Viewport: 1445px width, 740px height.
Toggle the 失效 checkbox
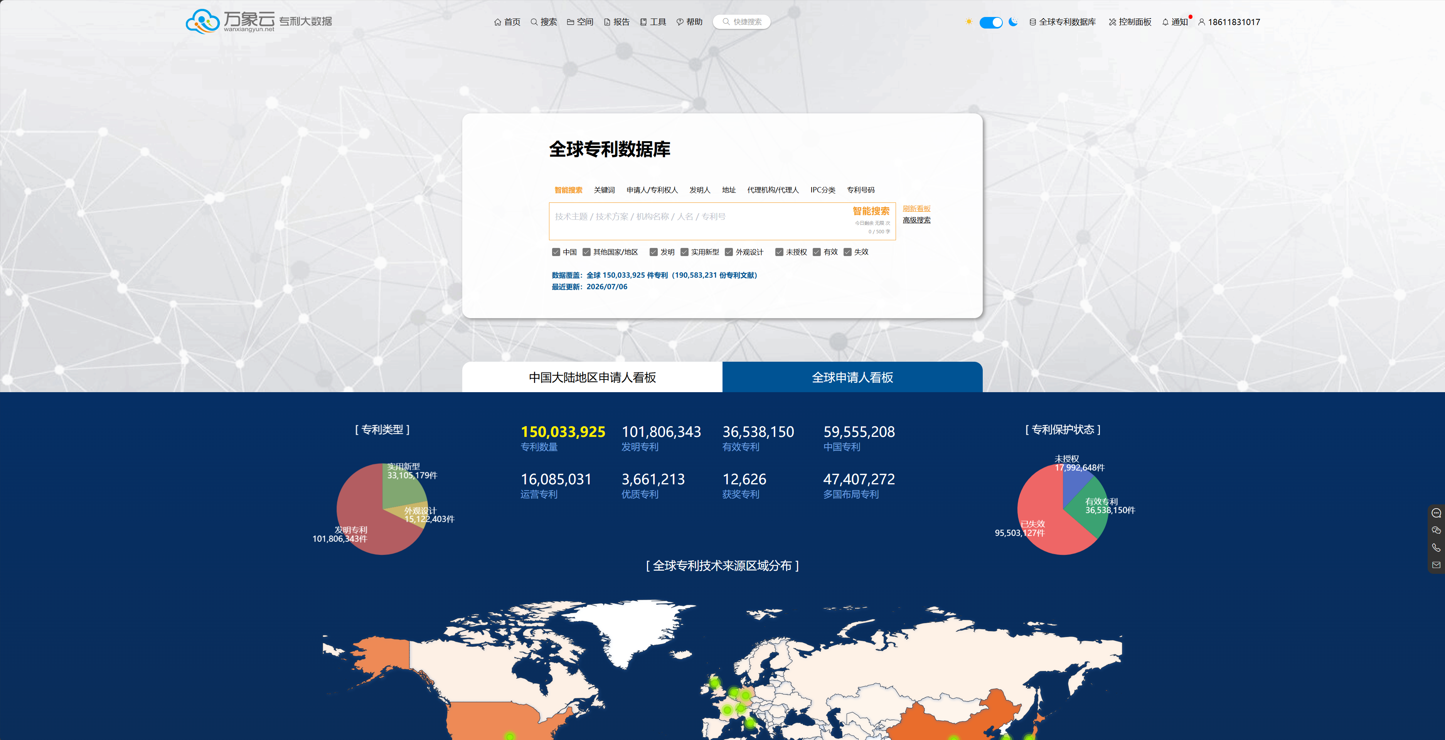tap(847, 252)
